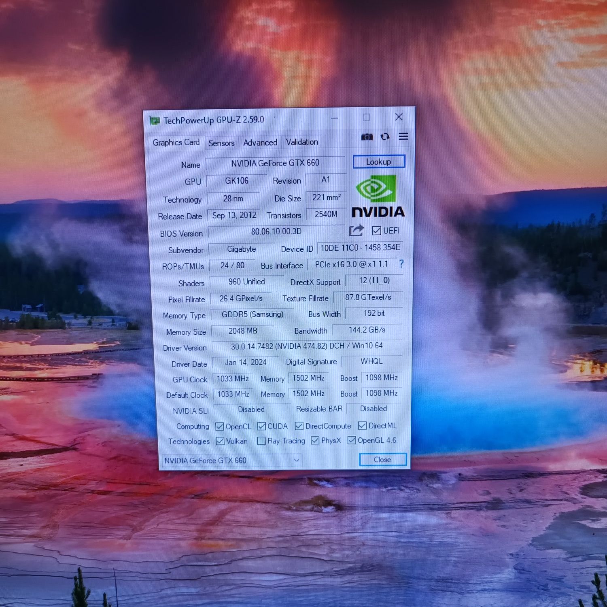Click the Name field NVIDIA GeForce GTX 660
This screenshot has height=607, width=607.
point(275,163)
